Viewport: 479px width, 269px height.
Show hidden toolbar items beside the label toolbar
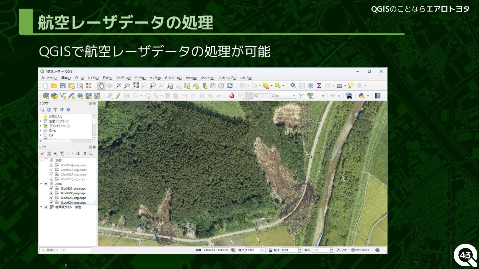[x=339, y=96]
